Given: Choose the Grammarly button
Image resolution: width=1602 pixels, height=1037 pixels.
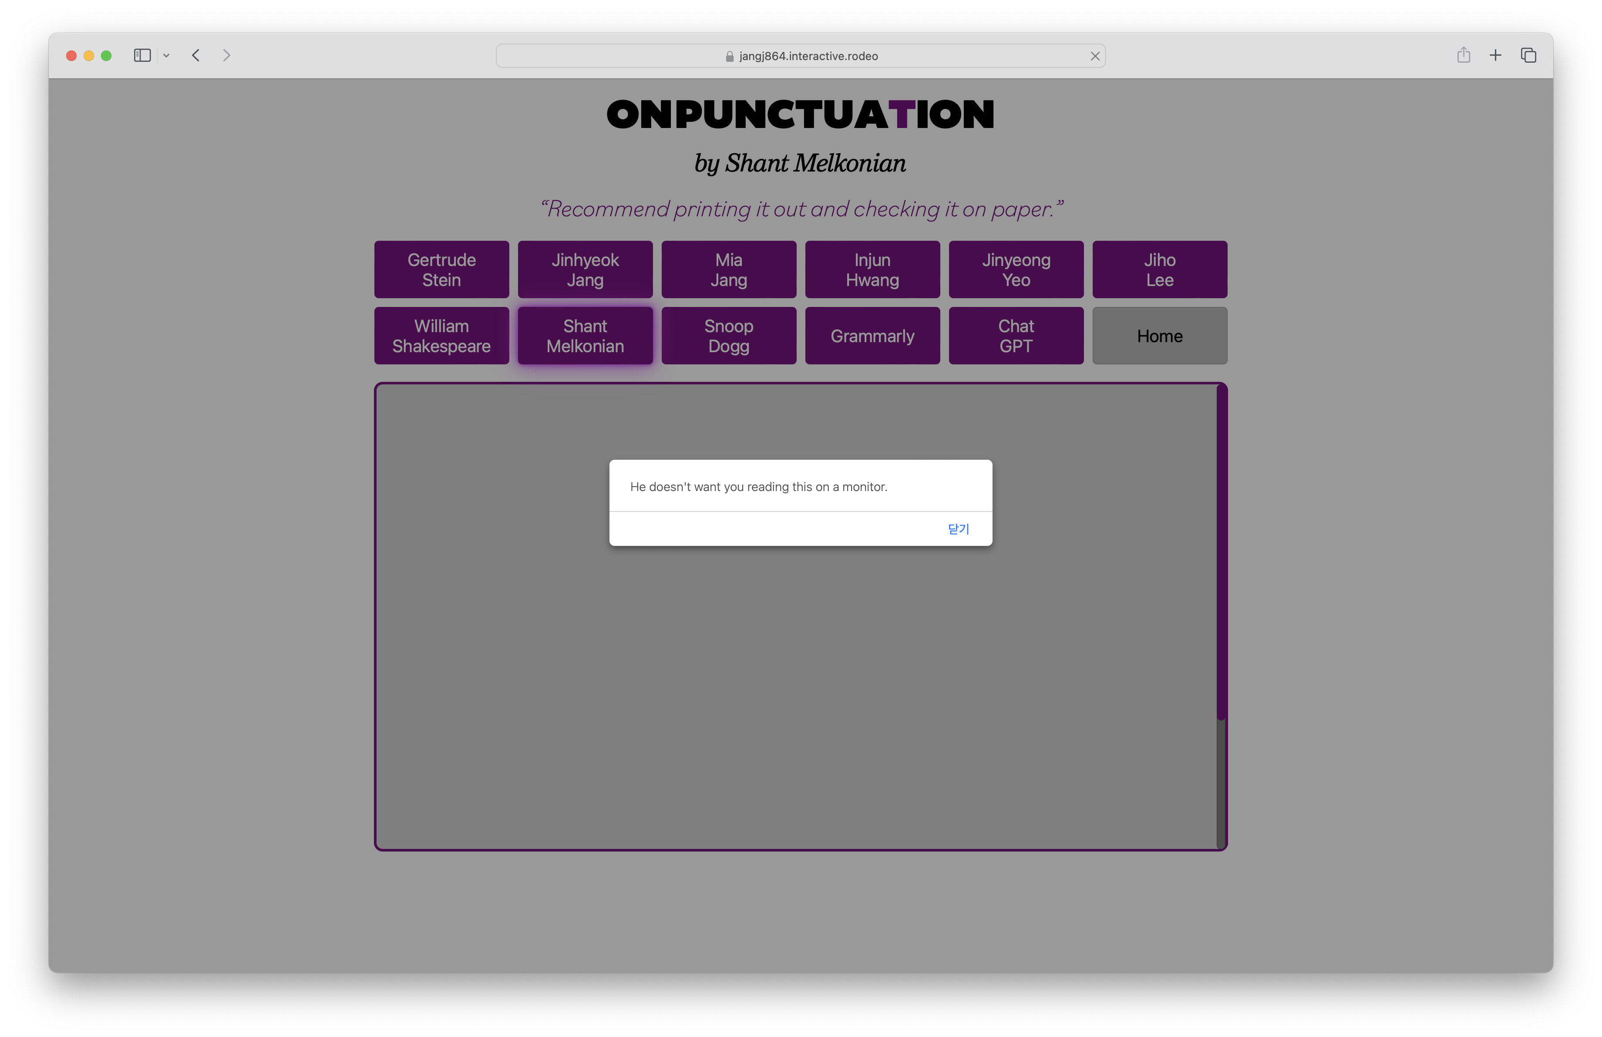Looking at the screenshot, I should [872, 336].
